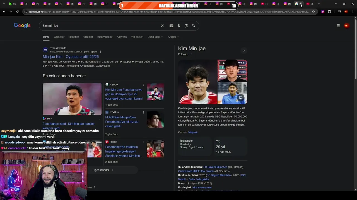This screenshot has width=357, height=200.
Task: Open the İstatistikler Bundesliga stats card
Action: click(x=195, y=146)
